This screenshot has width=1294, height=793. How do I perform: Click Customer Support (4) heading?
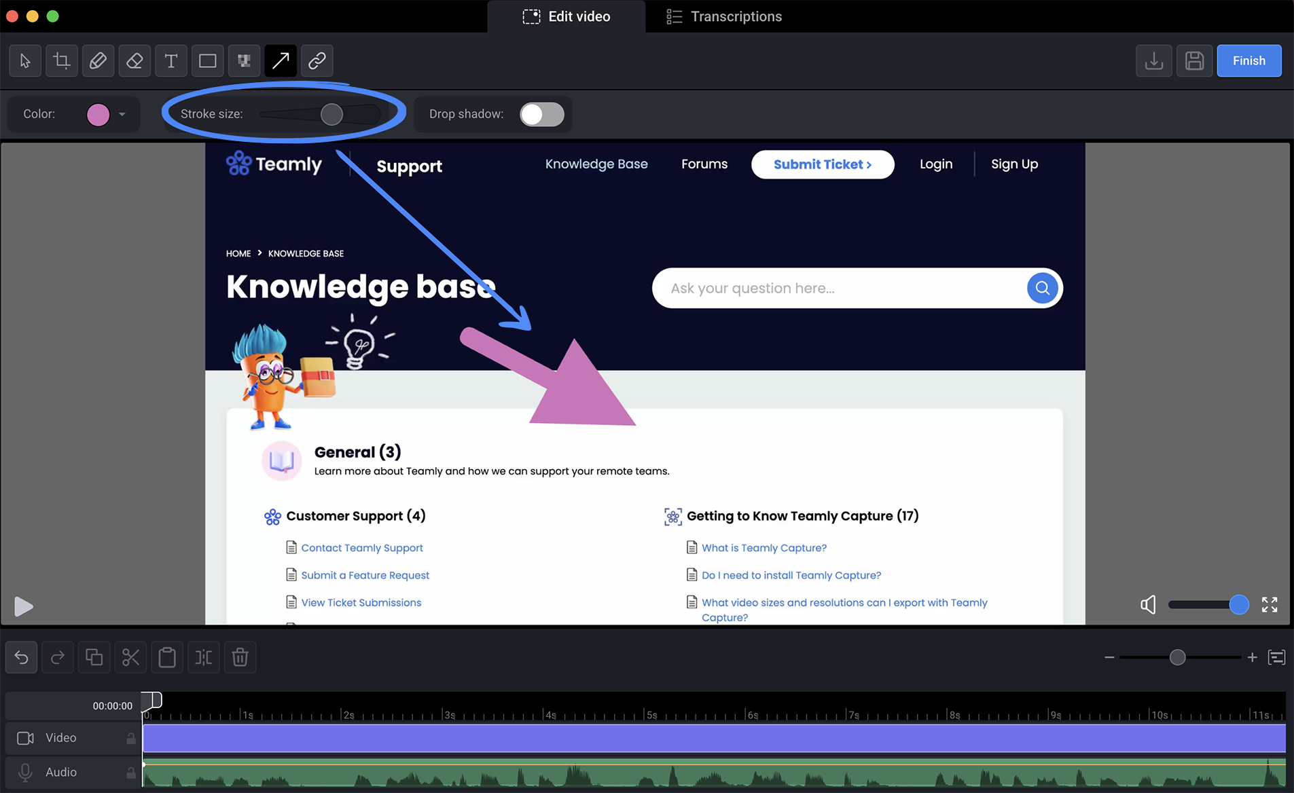[356, 516]
